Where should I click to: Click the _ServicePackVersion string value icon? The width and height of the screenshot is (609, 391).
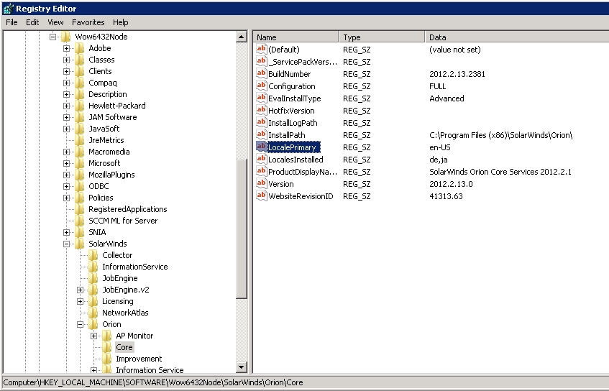(x=261, y=61)
